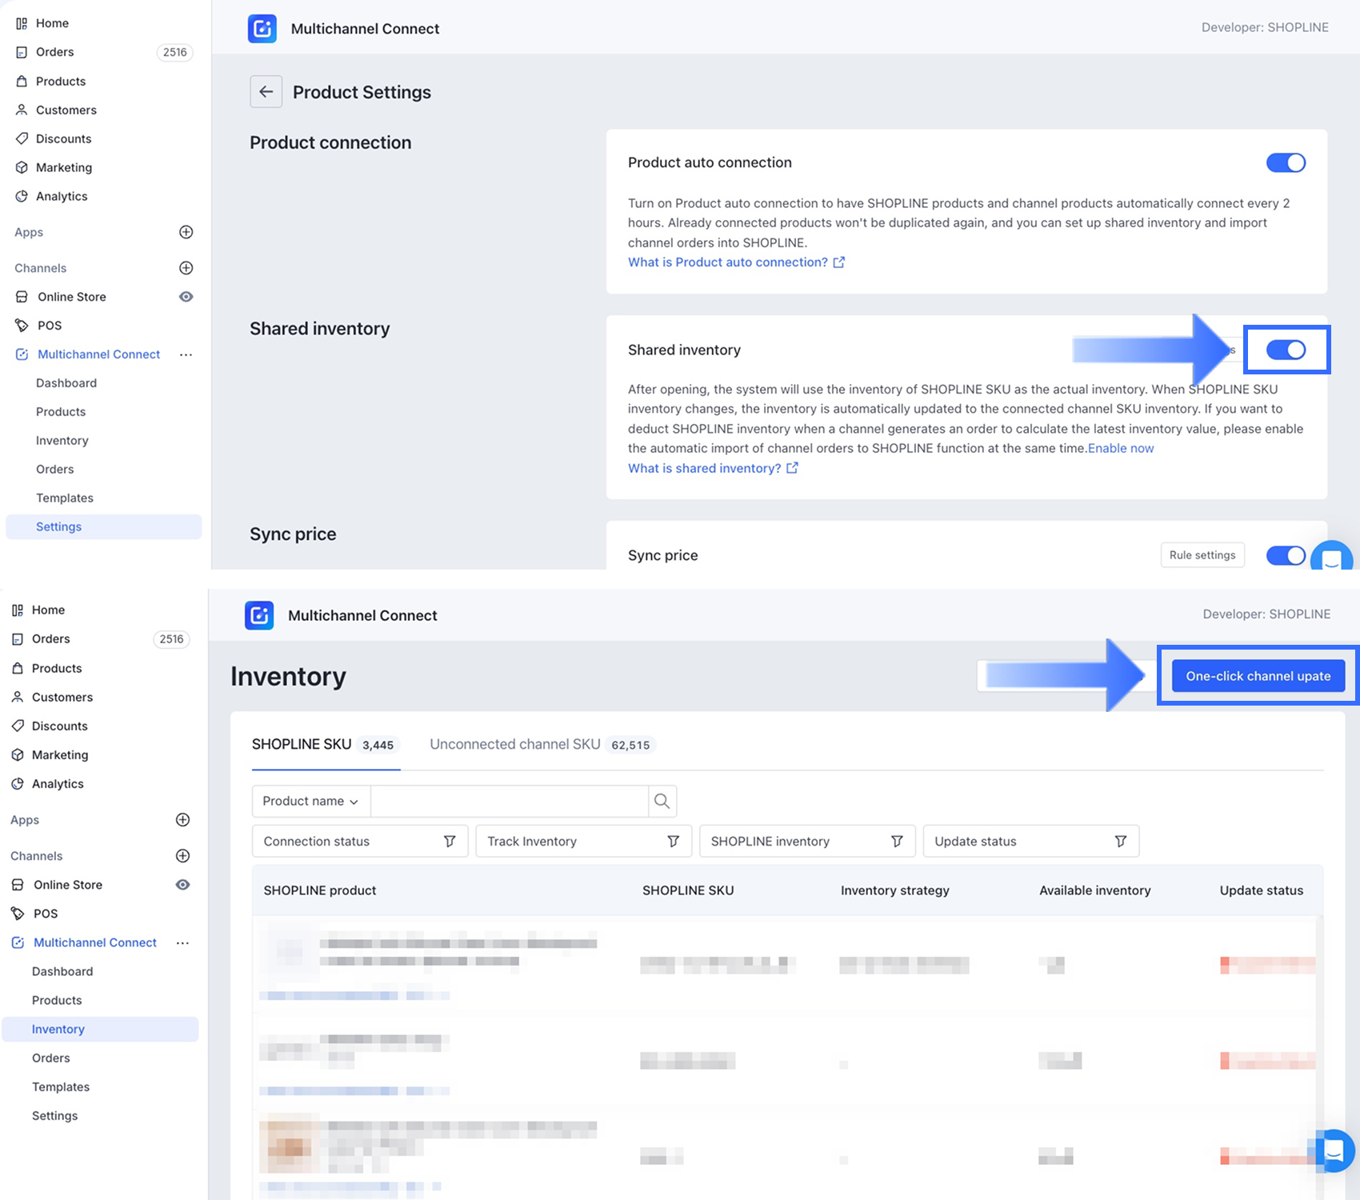Viewport: 1360px width, 1200px height.
Task: Click the Home icon in the Inventory page sidebar
Action: click(18, 610)
